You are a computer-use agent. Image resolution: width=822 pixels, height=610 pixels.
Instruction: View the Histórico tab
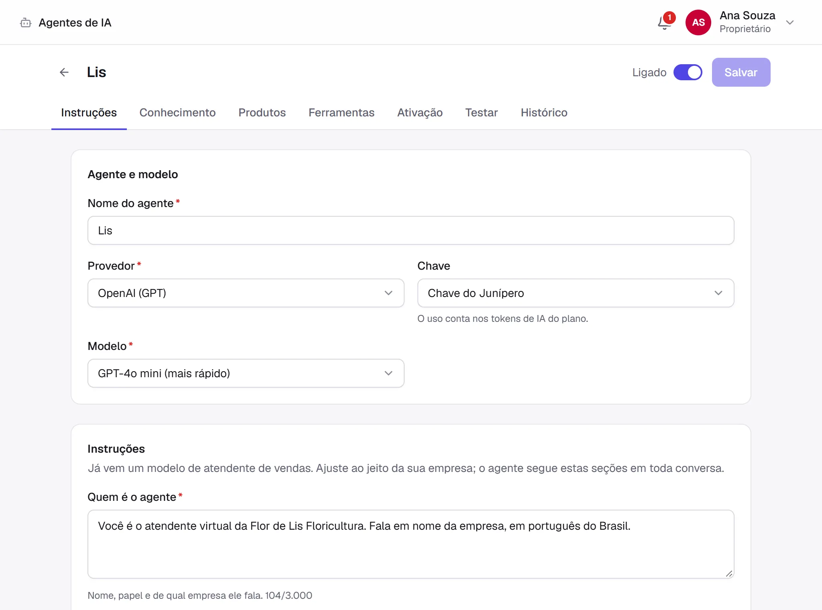click(x=544, y=113)
